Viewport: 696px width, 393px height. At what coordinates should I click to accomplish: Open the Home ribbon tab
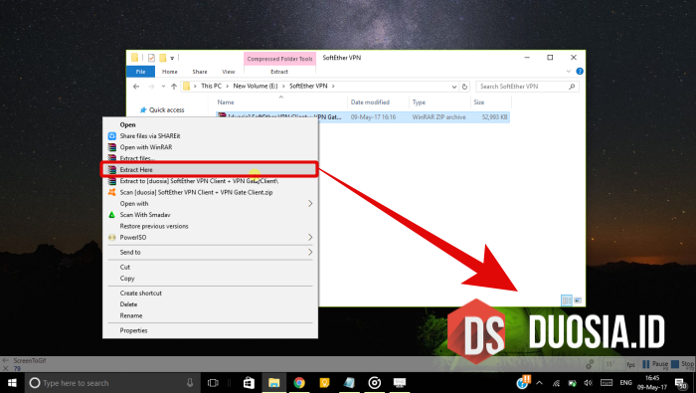pyautogui.click(x=170, y=72)
